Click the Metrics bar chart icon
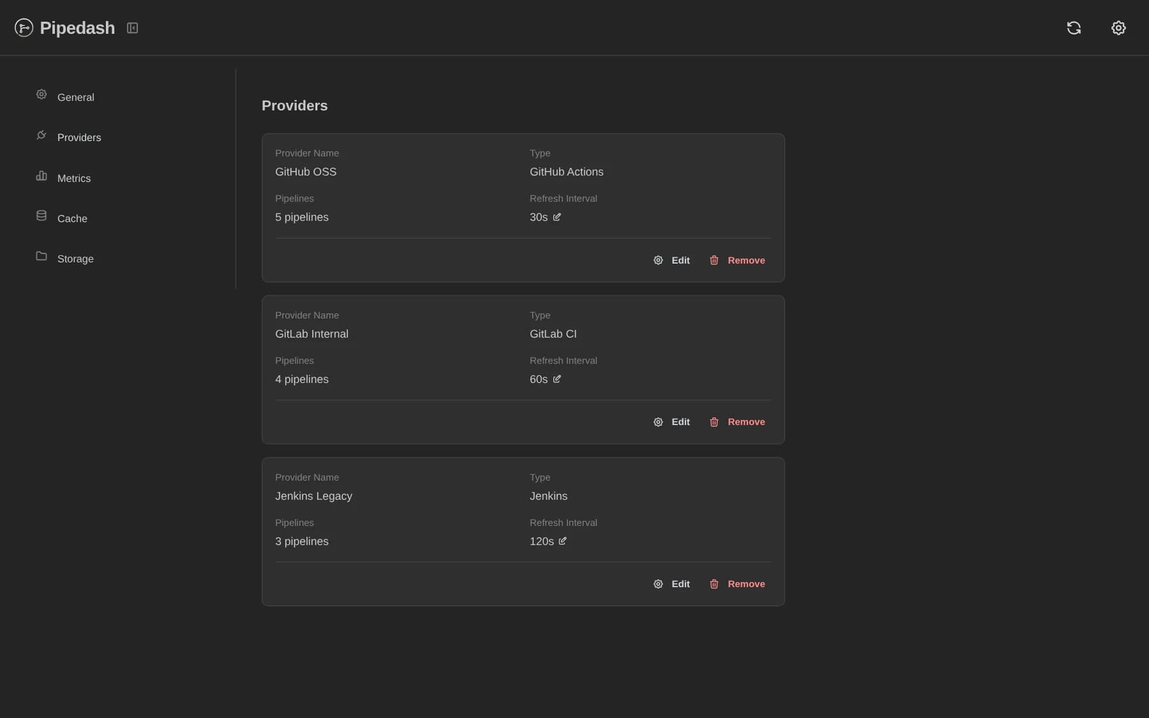 41,176
